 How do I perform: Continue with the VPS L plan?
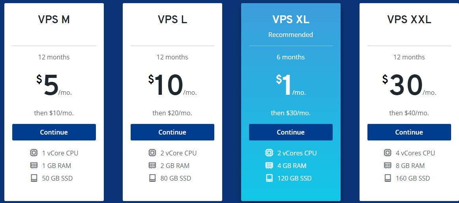click(x=172, y=132)
